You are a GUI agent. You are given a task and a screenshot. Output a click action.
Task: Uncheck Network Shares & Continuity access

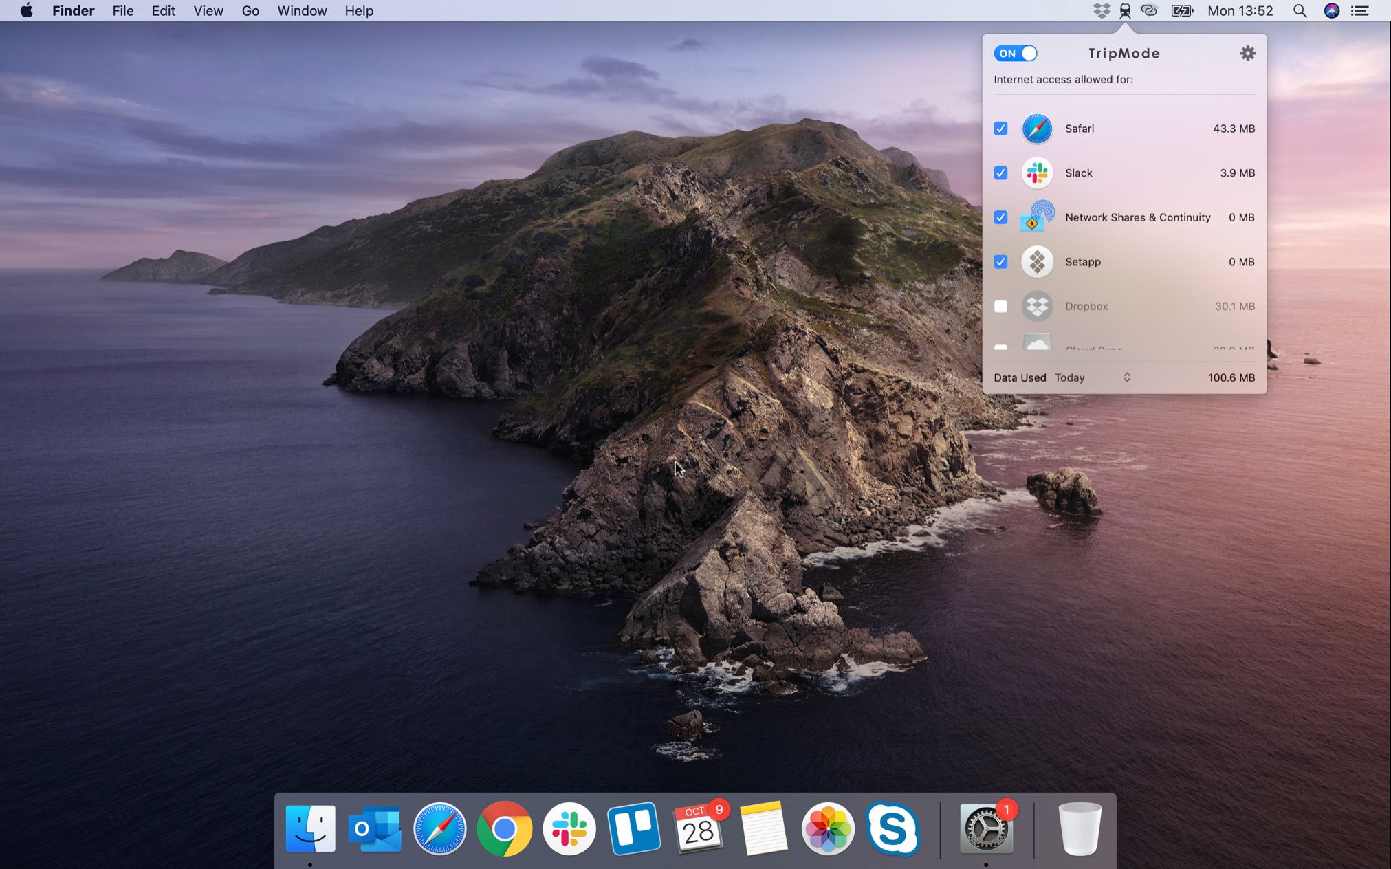[x=1000, y=217]
